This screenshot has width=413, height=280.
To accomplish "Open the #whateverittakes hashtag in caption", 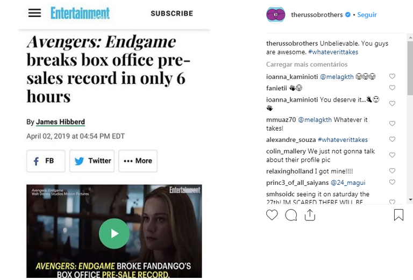I will pyautogui.click(x=333, y=52).
